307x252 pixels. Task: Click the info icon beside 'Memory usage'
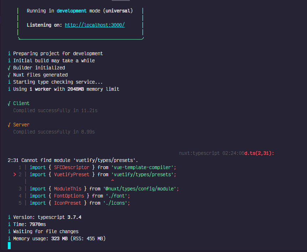(9, 239)
